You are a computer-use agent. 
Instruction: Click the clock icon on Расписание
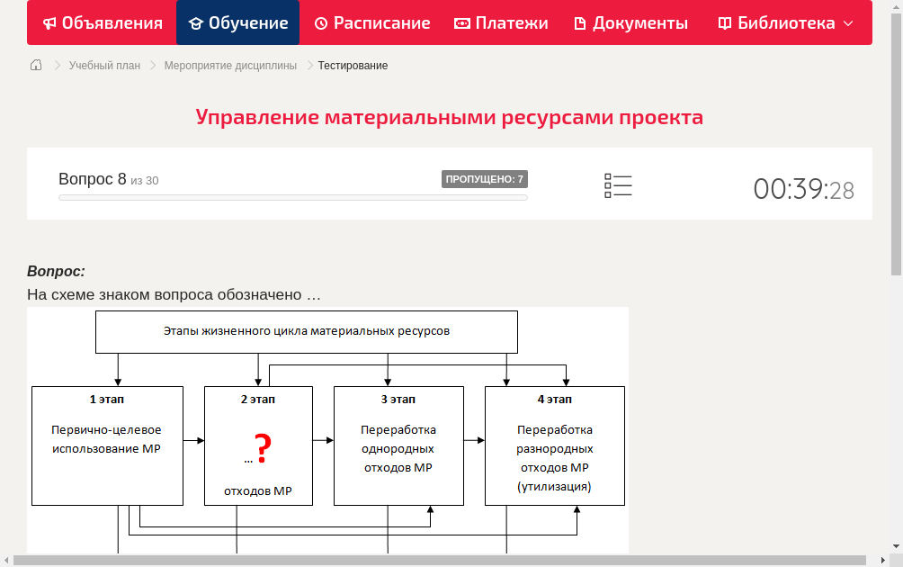point(321,22)
